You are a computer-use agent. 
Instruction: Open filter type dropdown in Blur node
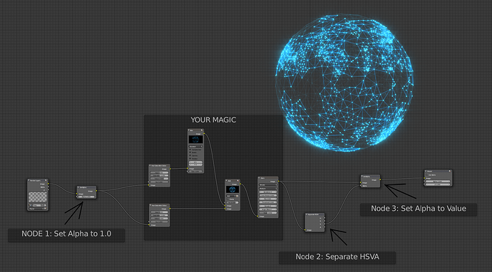(x=196, y=147)
